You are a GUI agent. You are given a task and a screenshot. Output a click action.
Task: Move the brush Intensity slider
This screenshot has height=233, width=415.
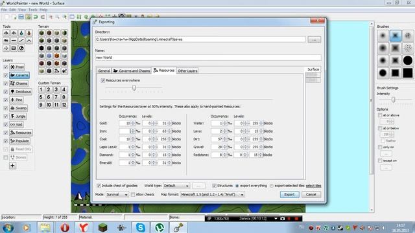tap(394, 99)
